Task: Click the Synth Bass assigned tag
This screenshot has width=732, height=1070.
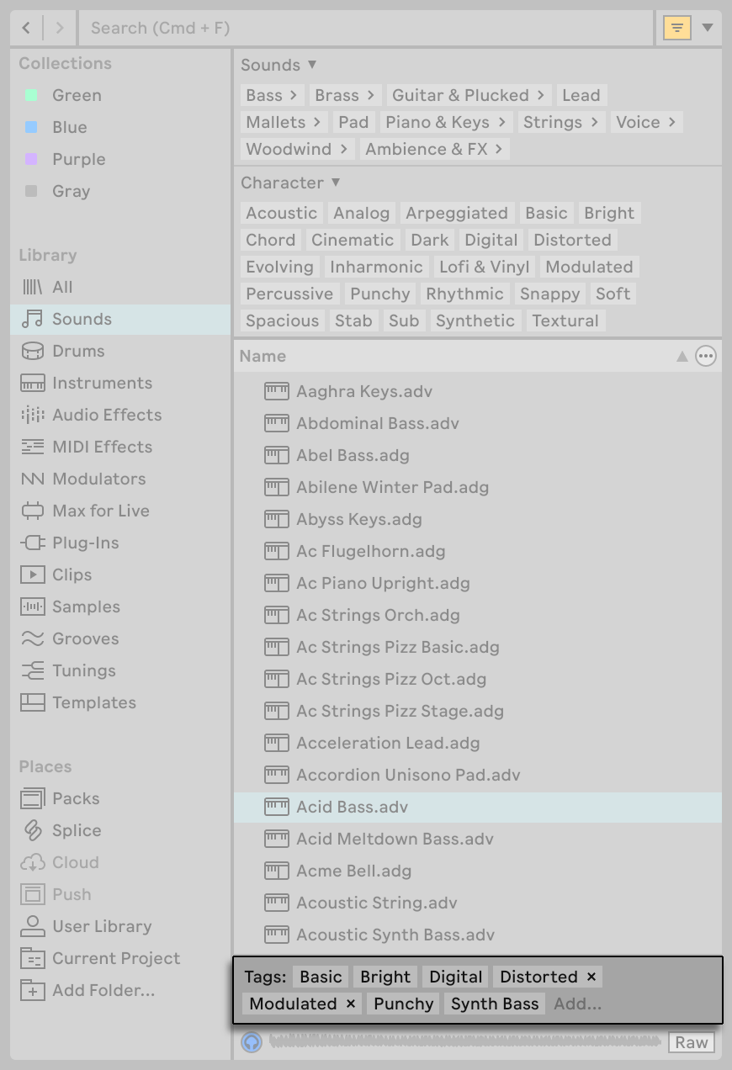Action: 495,1004
